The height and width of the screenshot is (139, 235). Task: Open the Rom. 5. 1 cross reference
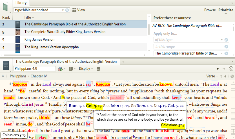pos(77,106)
